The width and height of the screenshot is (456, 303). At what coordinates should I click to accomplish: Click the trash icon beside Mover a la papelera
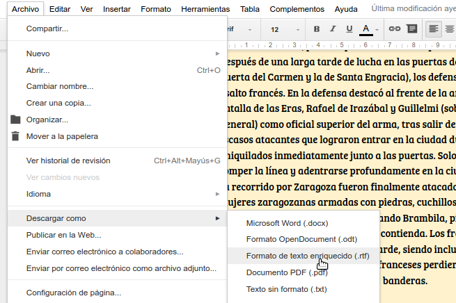coord(15,136)
